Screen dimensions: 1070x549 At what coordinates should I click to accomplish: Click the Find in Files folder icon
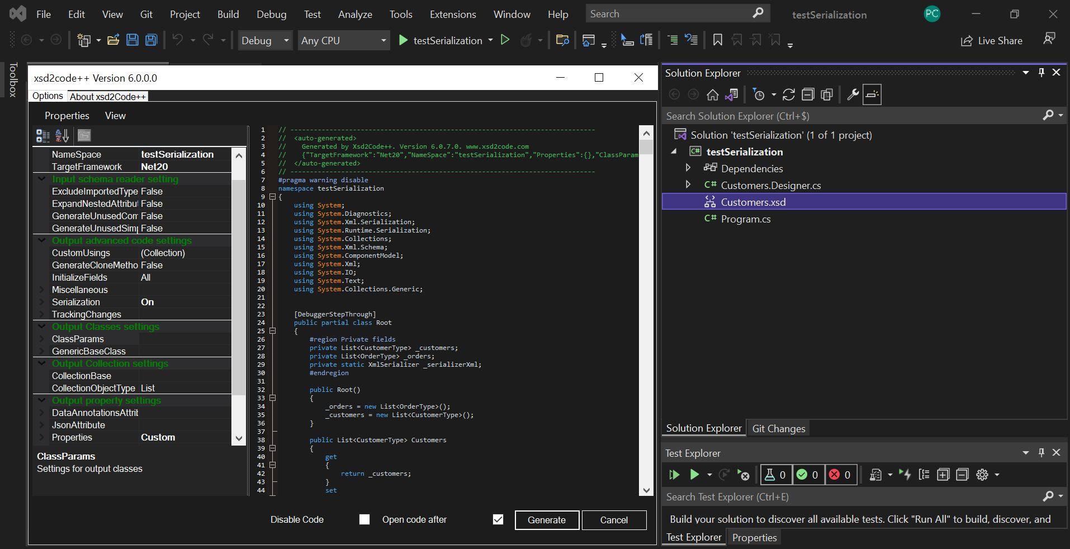click(x=562, y=40)
